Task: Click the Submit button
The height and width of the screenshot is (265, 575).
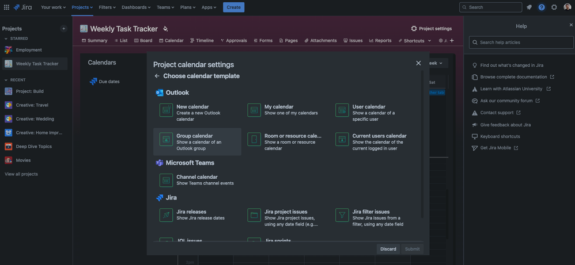Action: [412, 249]
